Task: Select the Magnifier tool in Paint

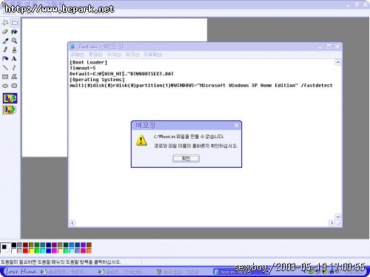Action: tap(15, 41)
